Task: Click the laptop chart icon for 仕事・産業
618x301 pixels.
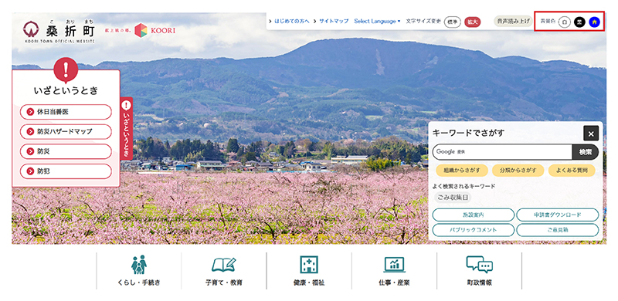Action: coord(394,265)
